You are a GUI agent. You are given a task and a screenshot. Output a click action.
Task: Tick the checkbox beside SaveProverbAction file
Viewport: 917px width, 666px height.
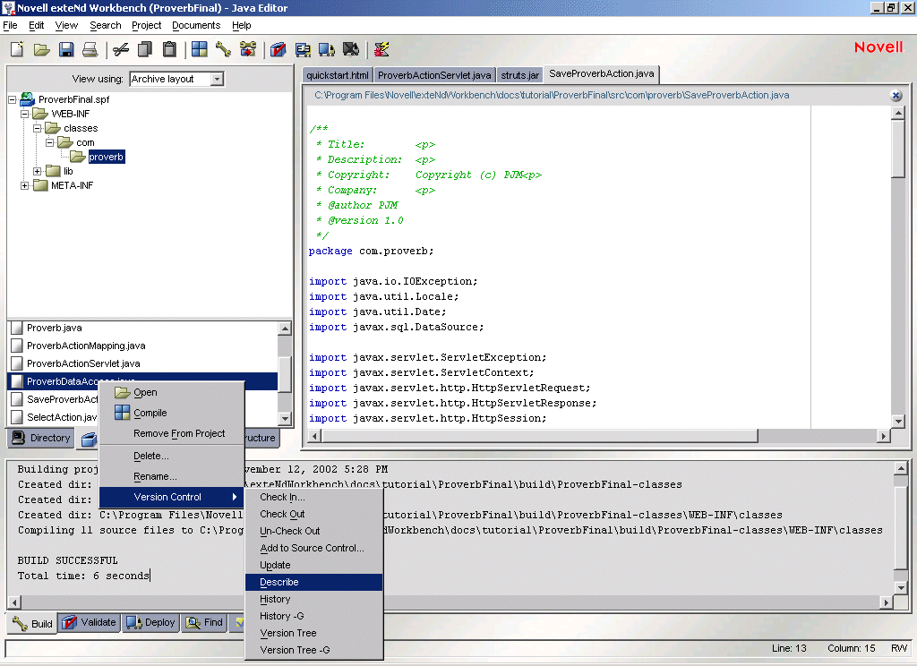[x=17, y=399]
